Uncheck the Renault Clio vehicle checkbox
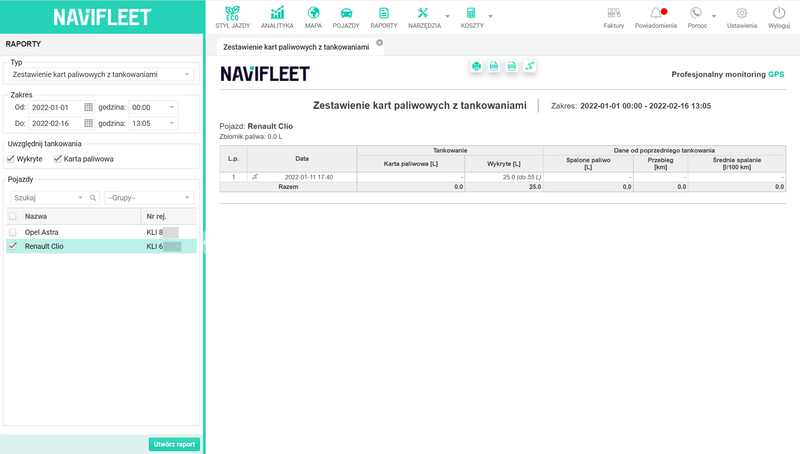Image resolution: width=800 pixels, height=454 pixels. coord(13,246)
